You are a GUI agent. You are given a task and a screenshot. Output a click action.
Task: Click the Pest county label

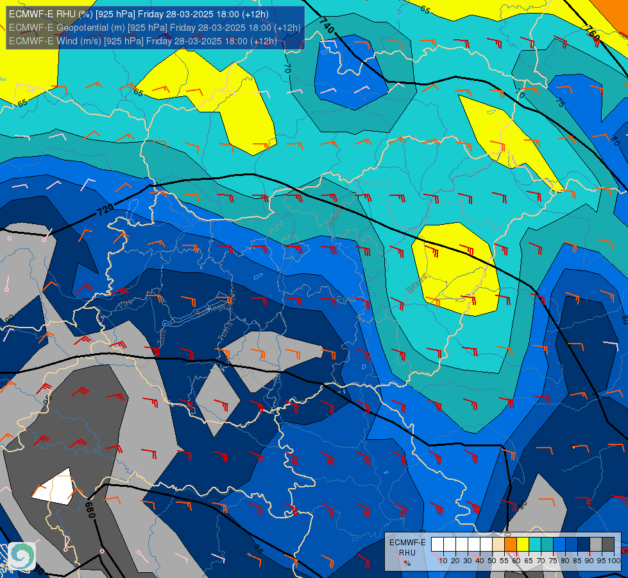click(346, 300)
